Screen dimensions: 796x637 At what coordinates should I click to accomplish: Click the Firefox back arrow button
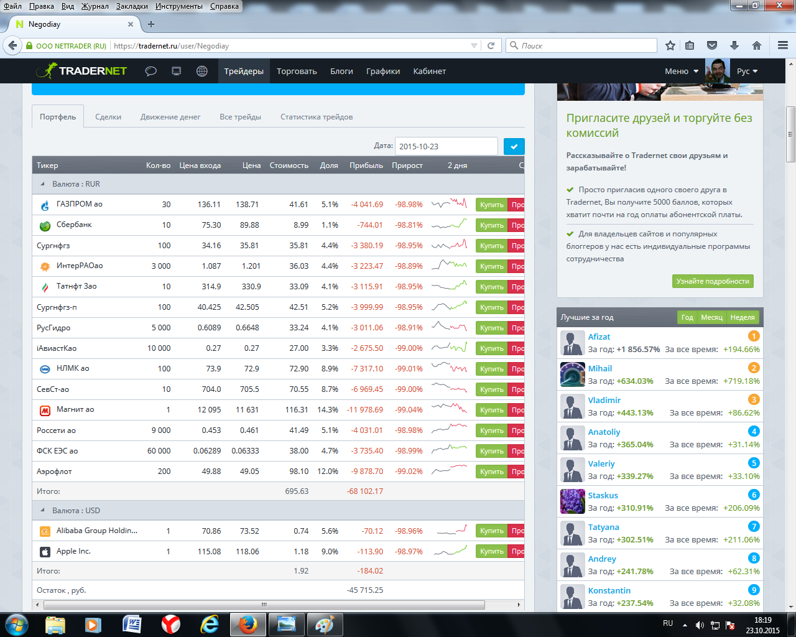12,45
